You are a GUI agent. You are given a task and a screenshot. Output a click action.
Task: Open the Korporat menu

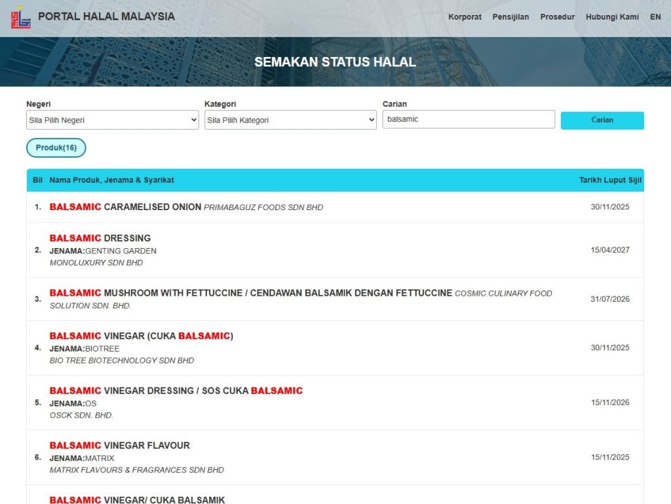click(465, 16)
